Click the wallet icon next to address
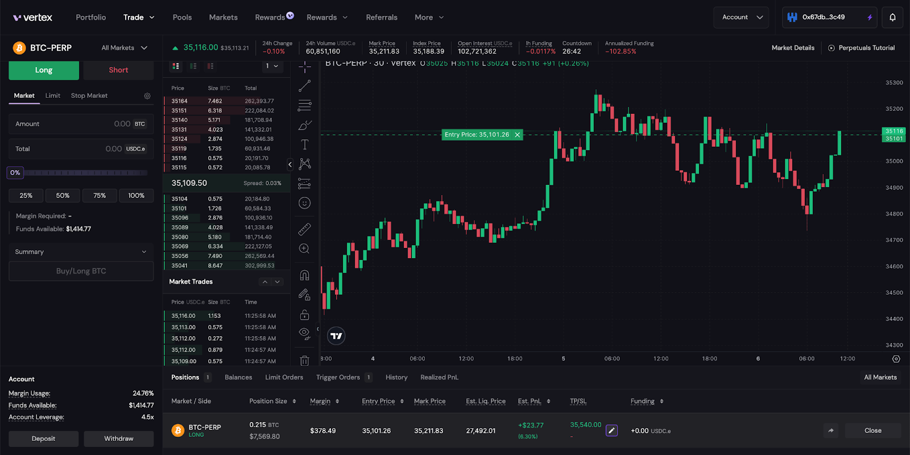 click(792, 18)
